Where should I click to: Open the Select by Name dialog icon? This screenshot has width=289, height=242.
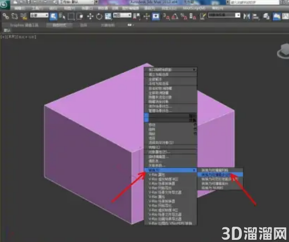pyautogui.click(x=63, y=16)
